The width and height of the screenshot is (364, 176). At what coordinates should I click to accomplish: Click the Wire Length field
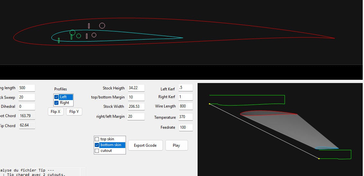[x=185, y=106]
